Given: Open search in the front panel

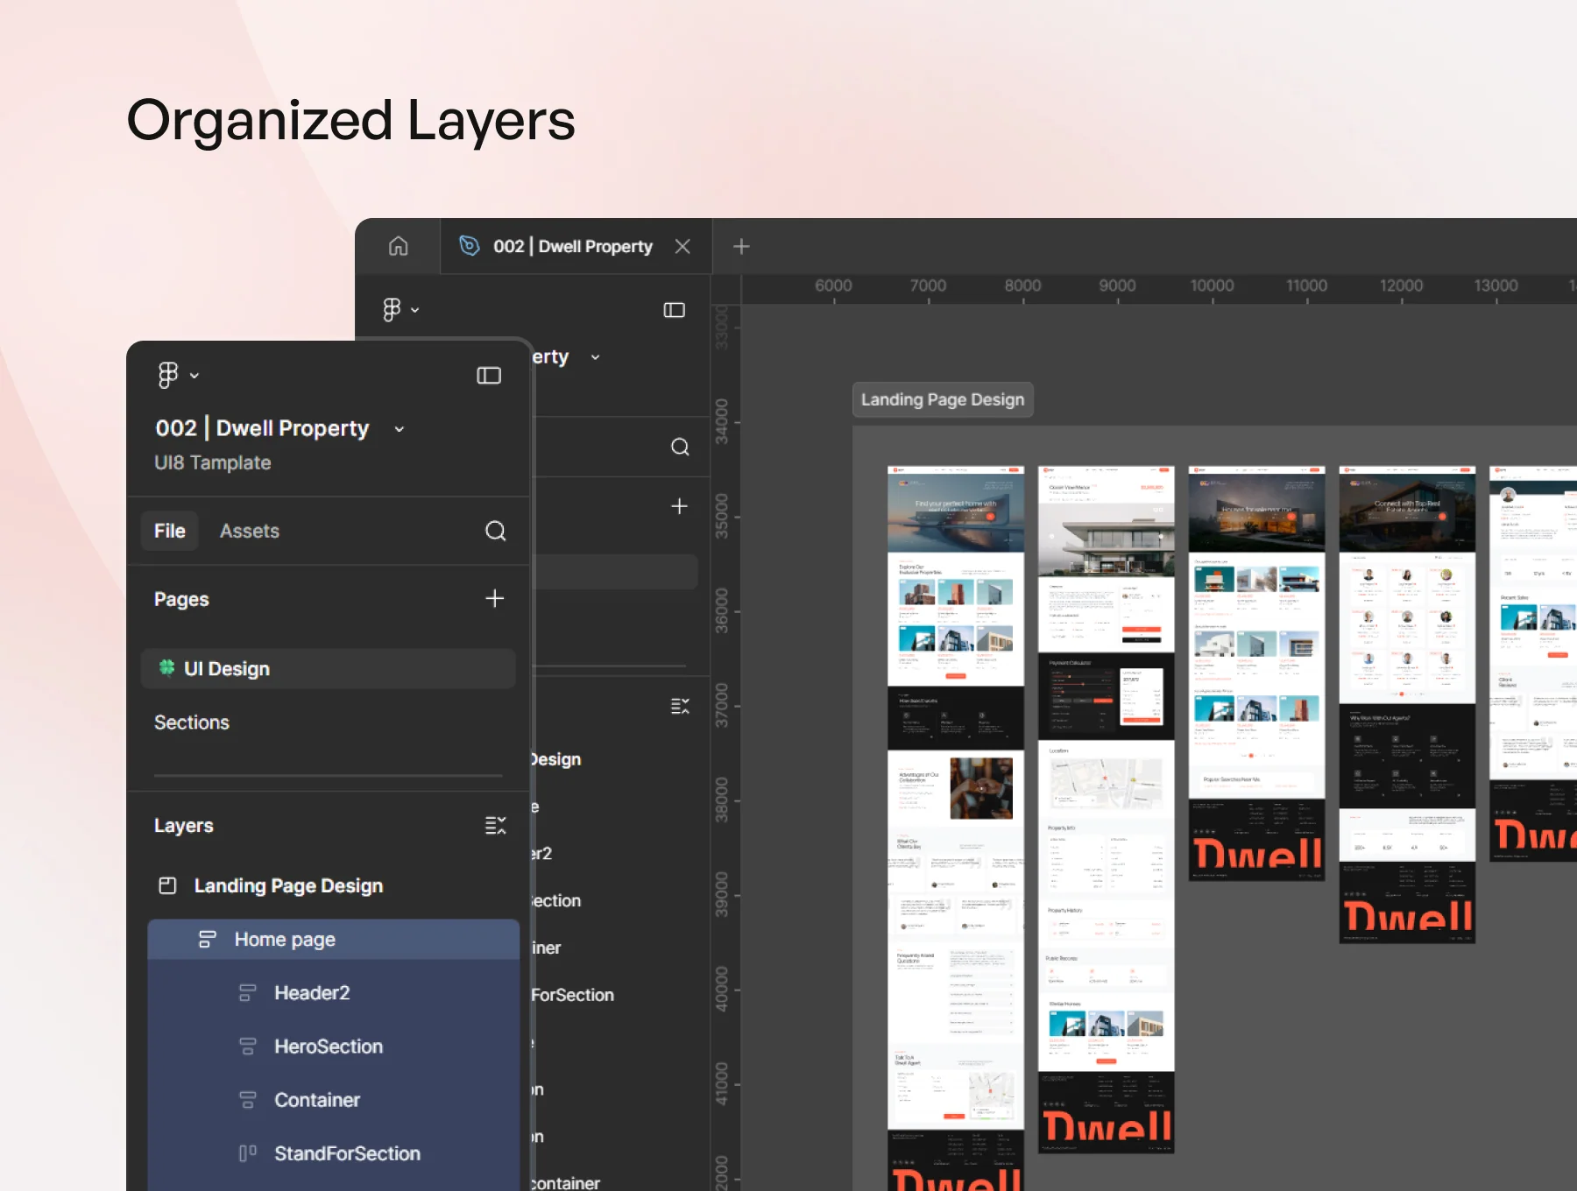Looking at the screenshot, I should pos(496,531).
